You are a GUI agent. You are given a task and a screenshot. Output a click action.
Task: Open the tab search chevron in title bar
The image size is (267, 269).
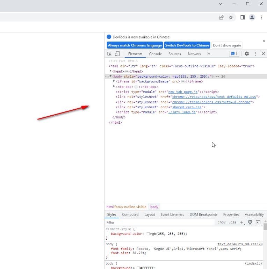tap(221, 4)
